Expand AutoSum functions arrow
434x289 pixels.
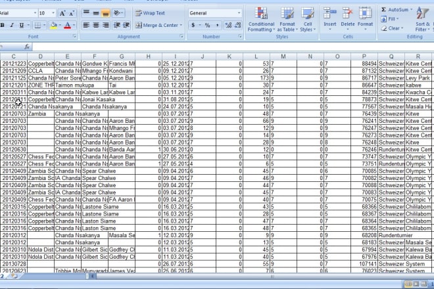coord(411,10)
